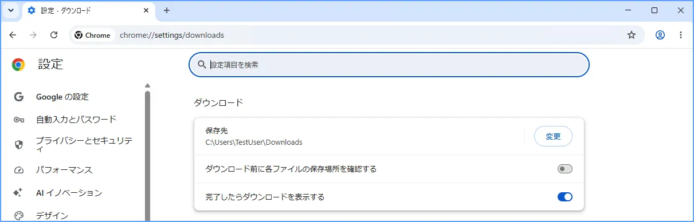Click the path C:\Users\TestUser\Downloads
This screenshot has height=222, width=694.
pyautogui.click(x=254, y=142)
